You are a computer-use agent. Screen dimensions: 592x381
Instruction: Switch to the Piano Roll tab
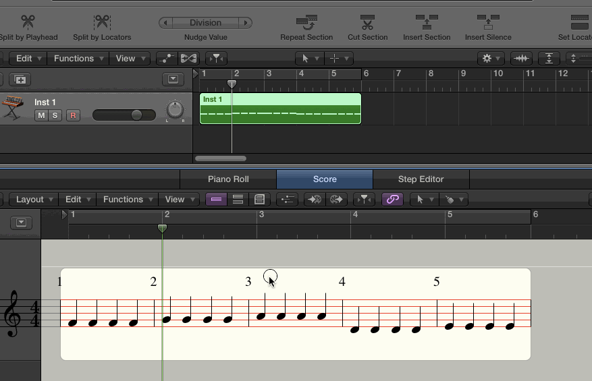[228, 179]
